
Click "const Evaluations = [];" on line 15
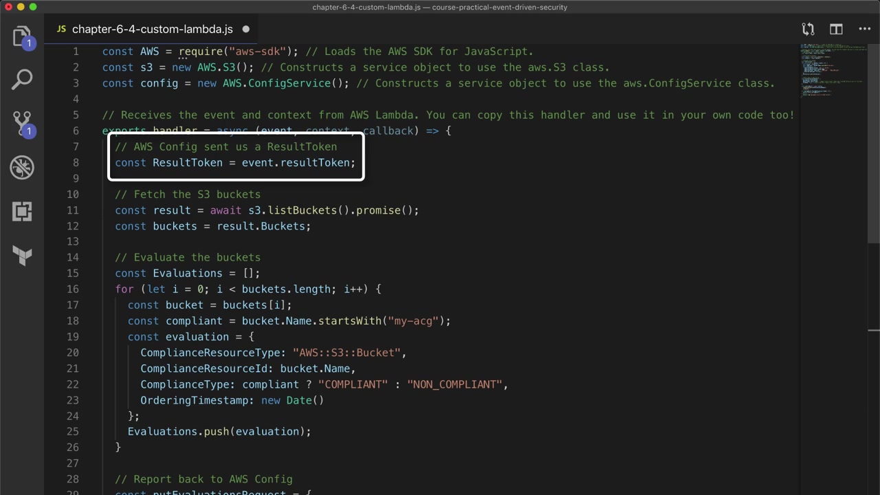tap(188, 274)
